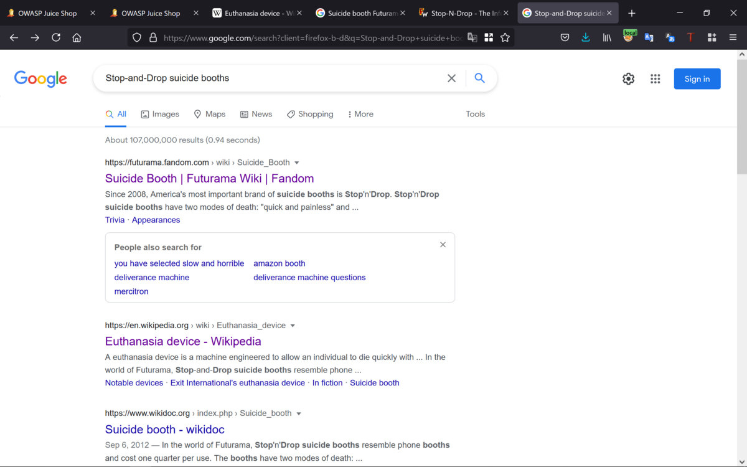The image size is (747, 467).
Task: Clear the Google search box text
Action: [452, 78]
